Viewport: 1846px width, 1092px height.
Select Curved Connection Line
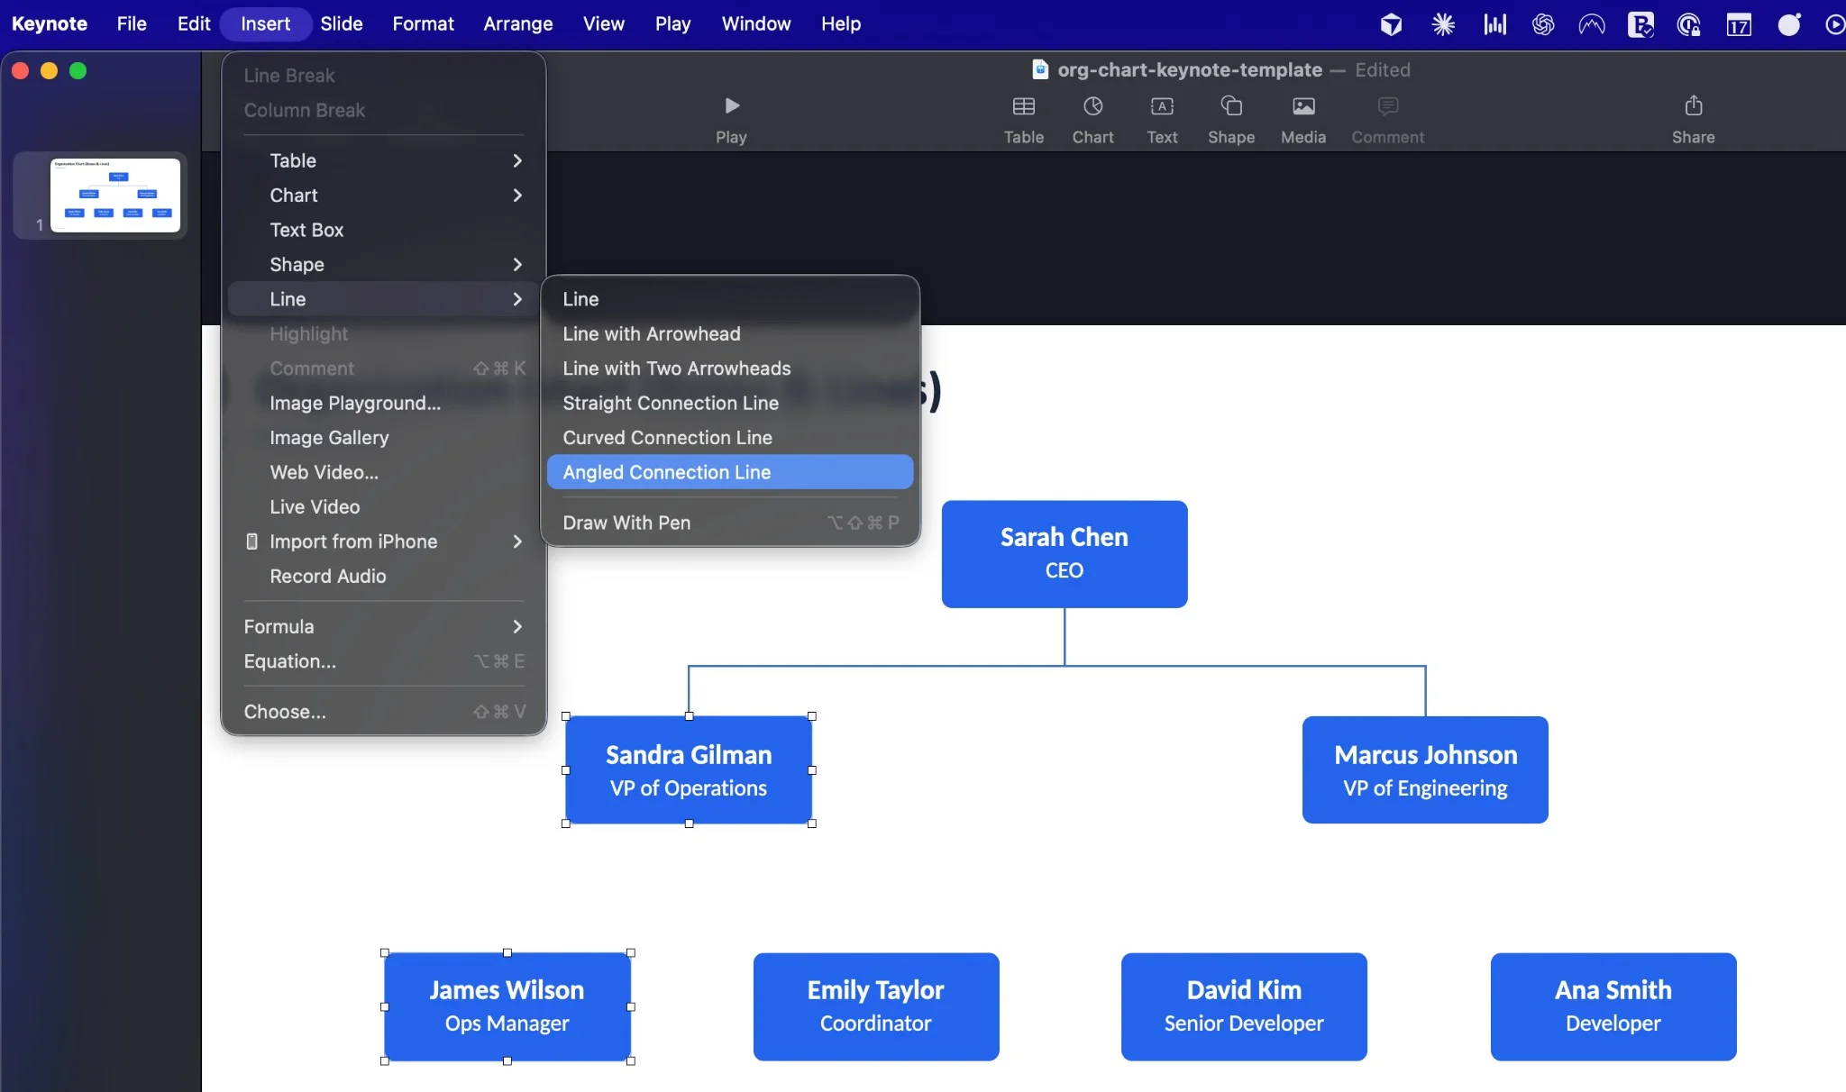[x=667, y=438]
